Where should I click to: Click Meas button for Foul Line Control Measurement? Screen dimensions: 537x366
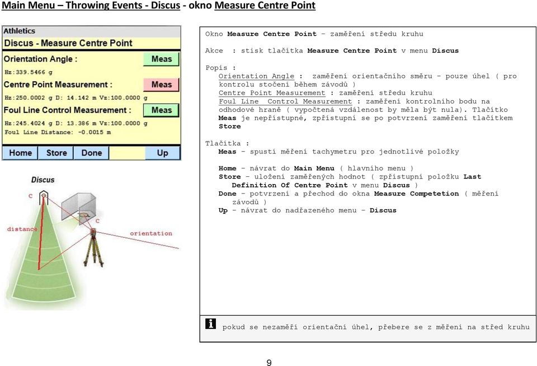pyautogui.click(x=161, y=110)
